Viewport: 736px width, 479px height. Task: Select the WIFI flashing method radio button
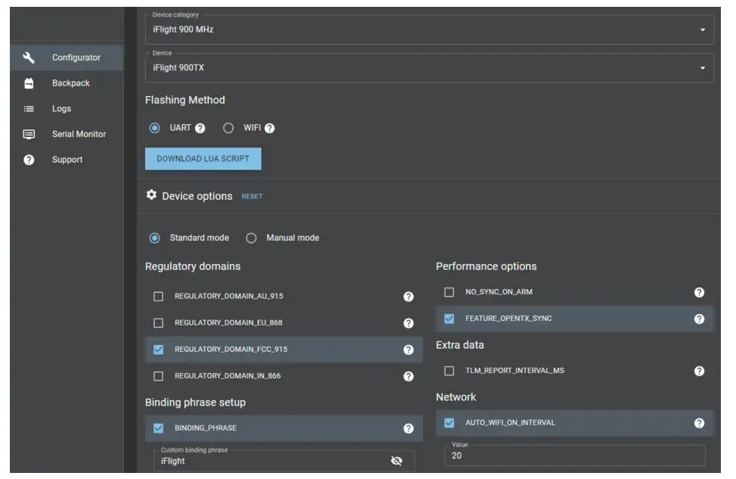228,128
